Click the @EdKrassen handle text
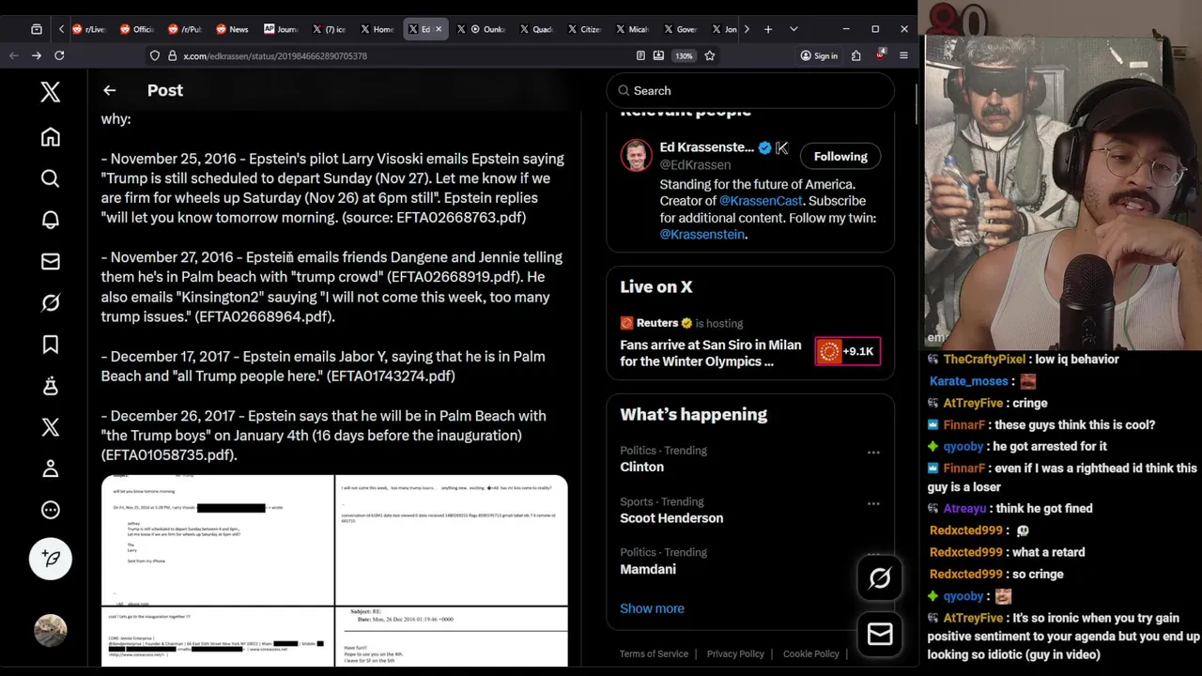The width and height of the screenshot is (1202, 676). 695,164
